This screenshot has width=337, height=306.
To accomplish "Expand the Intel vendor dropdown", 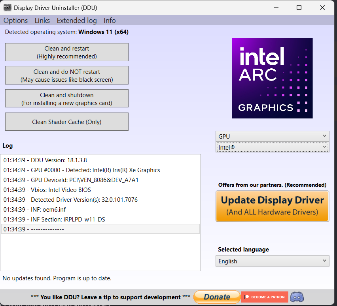I will click(272, 147).
